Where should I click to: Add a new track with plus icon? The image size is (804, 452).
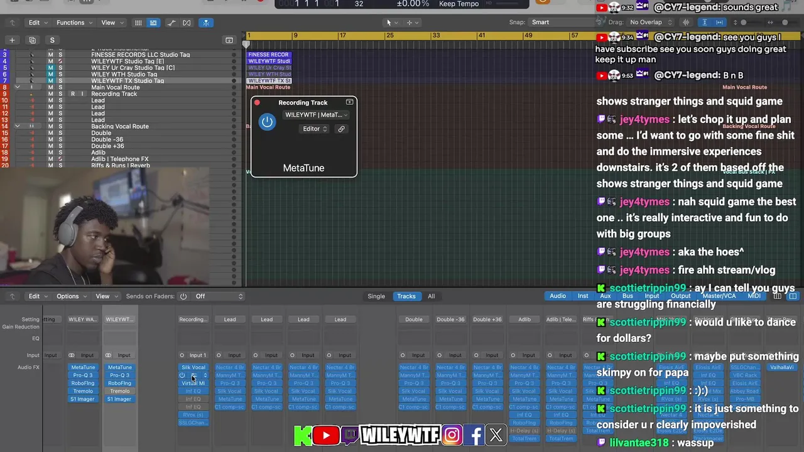click(11, 40)
